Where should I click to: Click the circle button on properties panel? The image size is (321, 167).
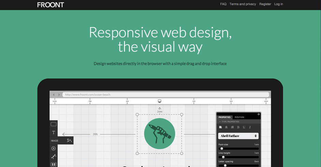coord(259,114)
